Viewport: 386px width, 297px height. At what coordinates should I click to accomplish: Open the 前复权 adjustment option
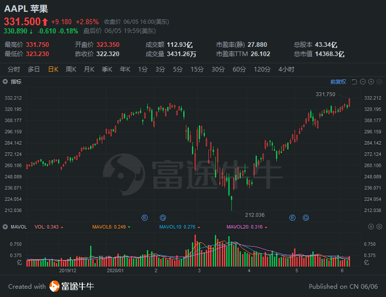click(x=338, y=82)
